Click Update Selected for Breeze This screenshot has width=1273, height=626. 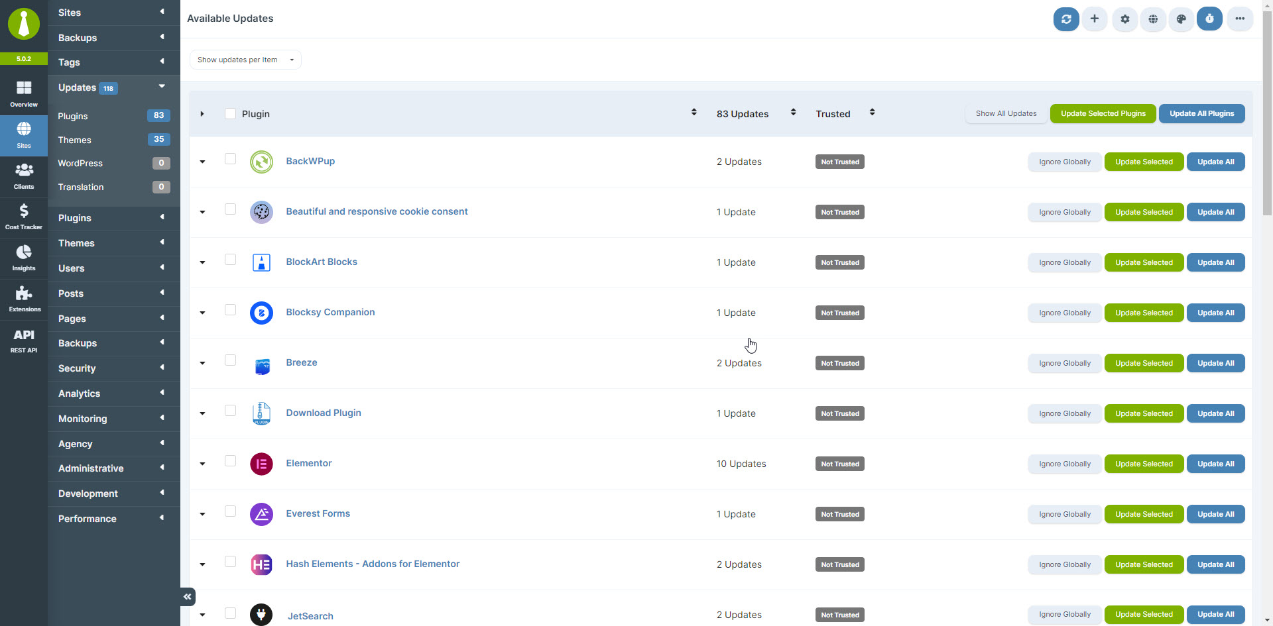click(x=1144, y=363)
